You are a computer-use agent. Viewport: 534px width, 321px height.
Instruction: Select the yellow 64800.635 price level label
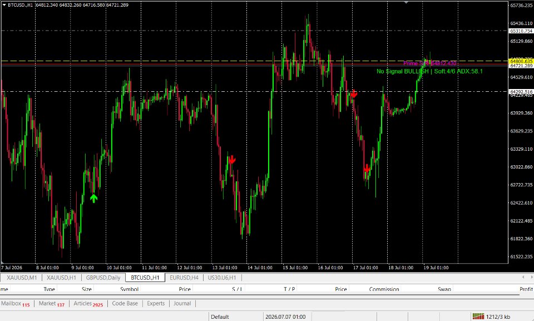tap(521, 61)
